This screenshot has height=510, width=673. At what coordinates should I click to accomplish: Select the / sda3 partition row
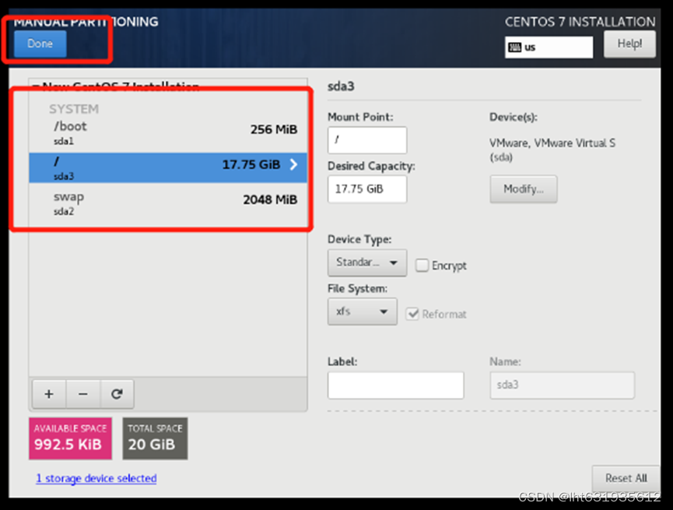click(x=168, y=167)
